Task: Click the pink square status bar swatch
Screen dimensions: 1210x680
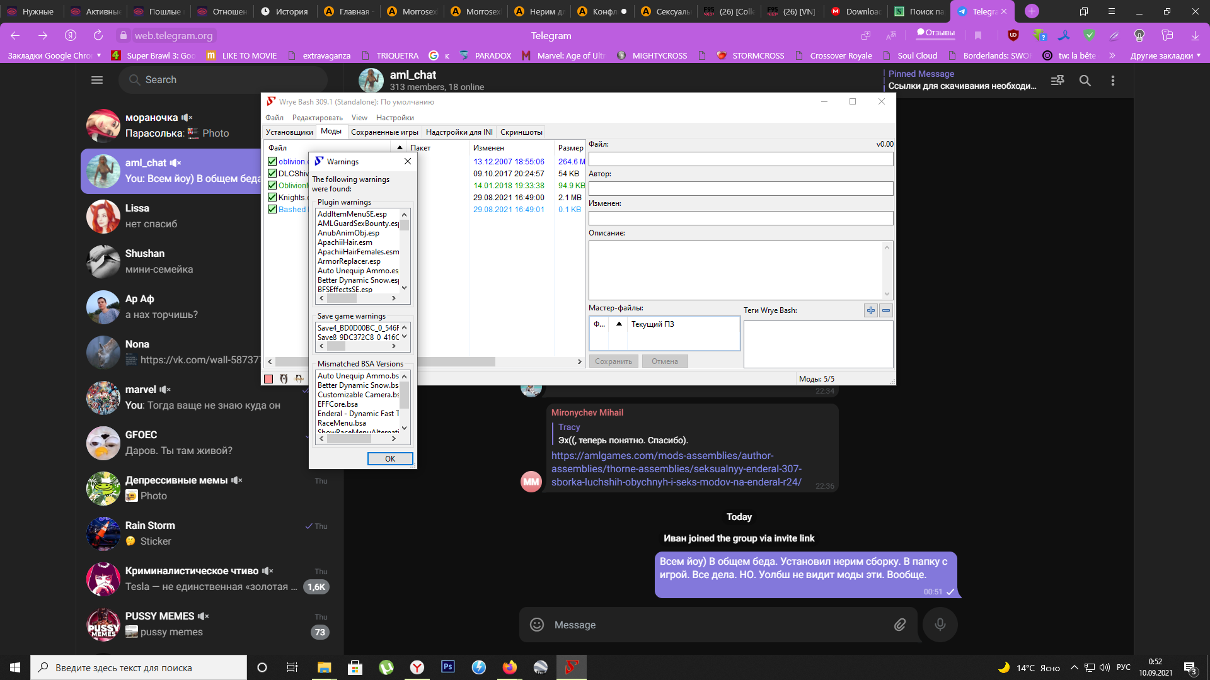Action: [268, 378]
